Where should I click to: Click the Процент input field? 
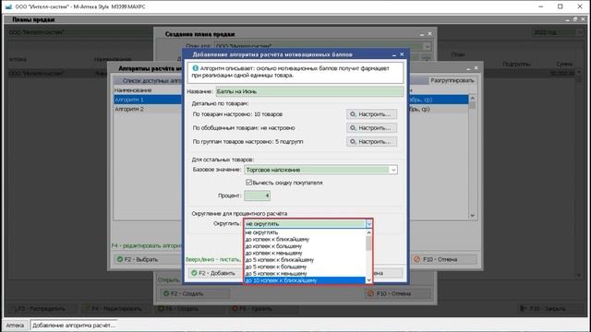click(257, 196)
